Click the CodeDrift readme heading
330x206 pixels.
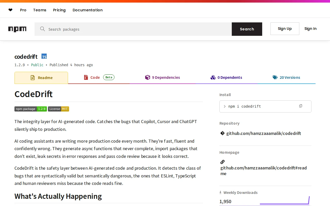(34, 94)
